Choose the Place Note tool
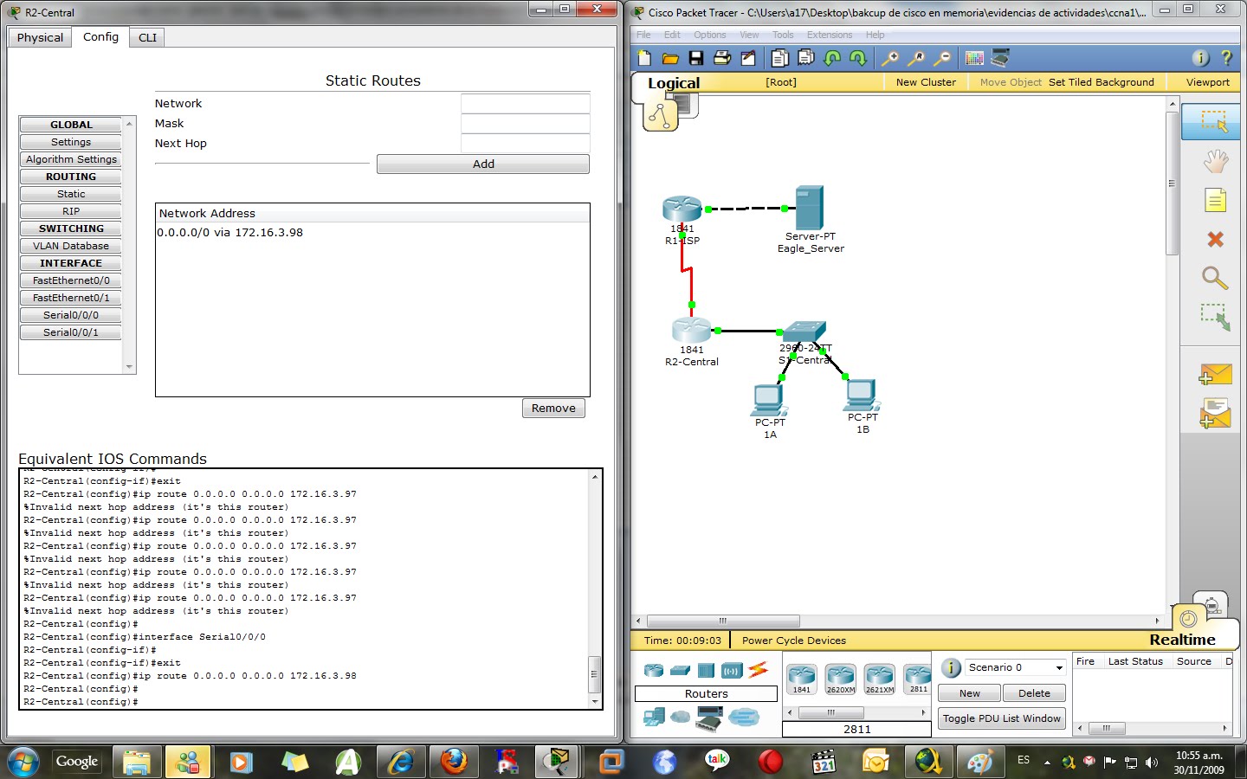 (x=1215, y=201)
